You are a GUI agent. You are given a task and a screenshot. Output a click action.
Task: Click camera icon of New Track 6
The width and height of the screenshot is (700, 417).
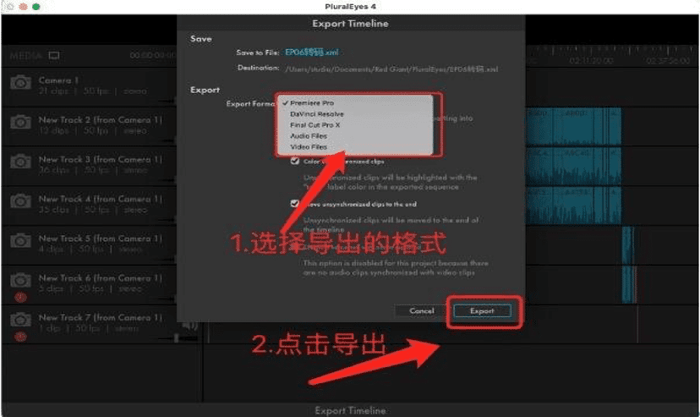[x=21, y=280]
